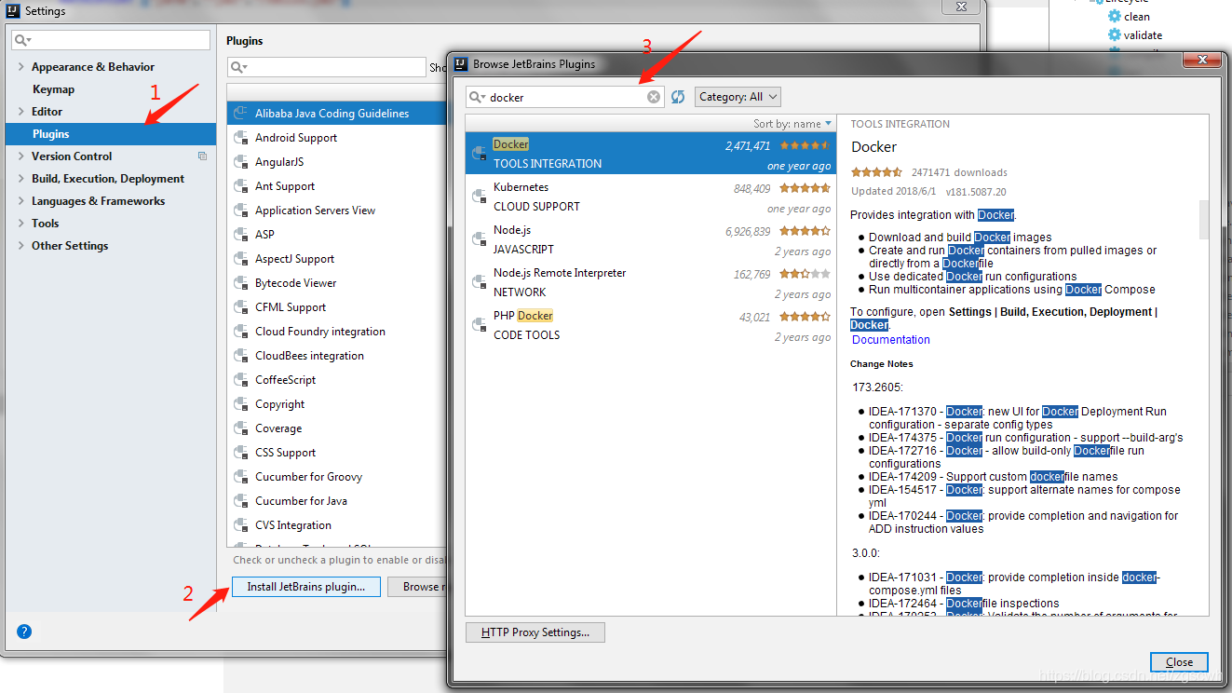This screenshot has height=693, width=1232.
Task: Click Install JetBrains plugin button
Action: 306,587
